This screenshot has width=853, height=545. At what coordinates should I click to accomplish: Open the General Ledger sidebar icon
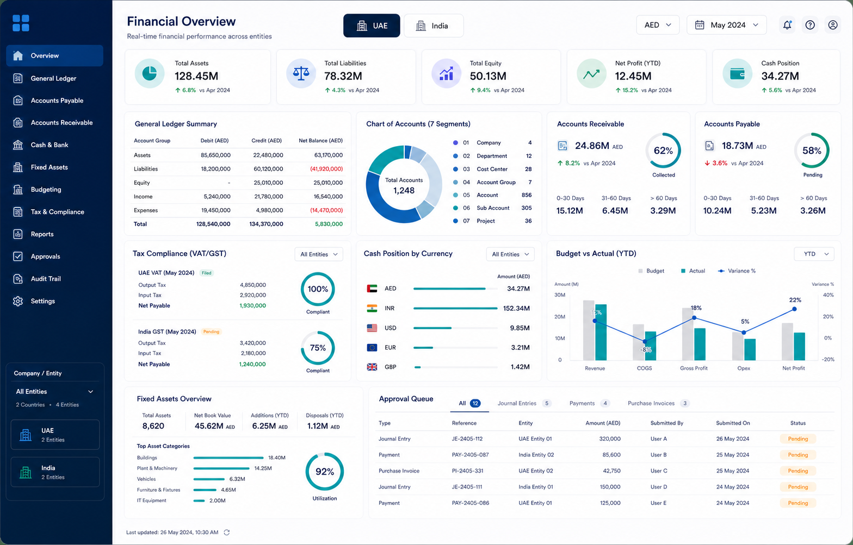(18, 78)
